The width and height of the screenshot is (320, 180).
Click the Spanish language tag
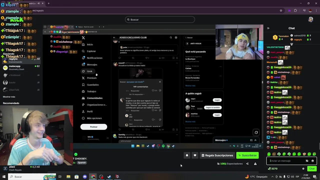(x=82, y=162)
